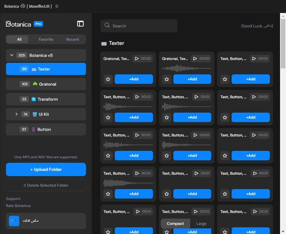Click the purple Button category icon

34,129
